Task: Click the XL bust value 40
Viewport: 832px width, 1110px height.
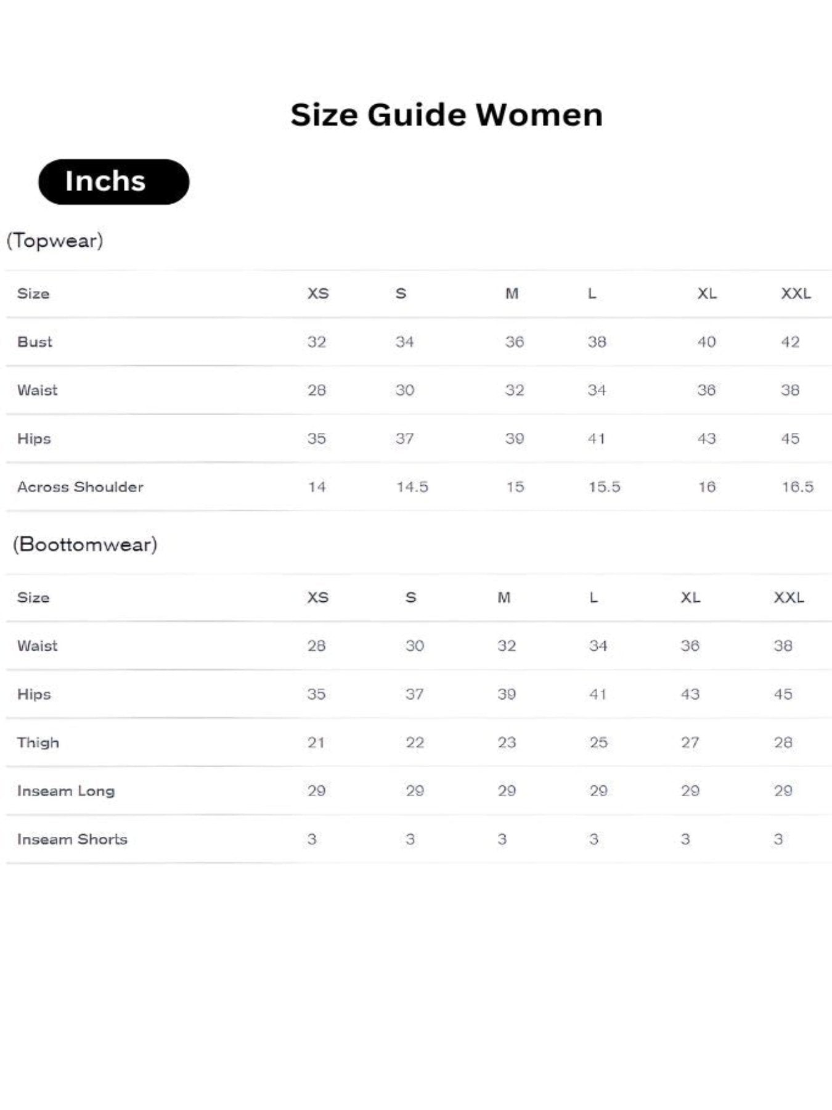Action: pyautogui.click(x=706, y=342)
